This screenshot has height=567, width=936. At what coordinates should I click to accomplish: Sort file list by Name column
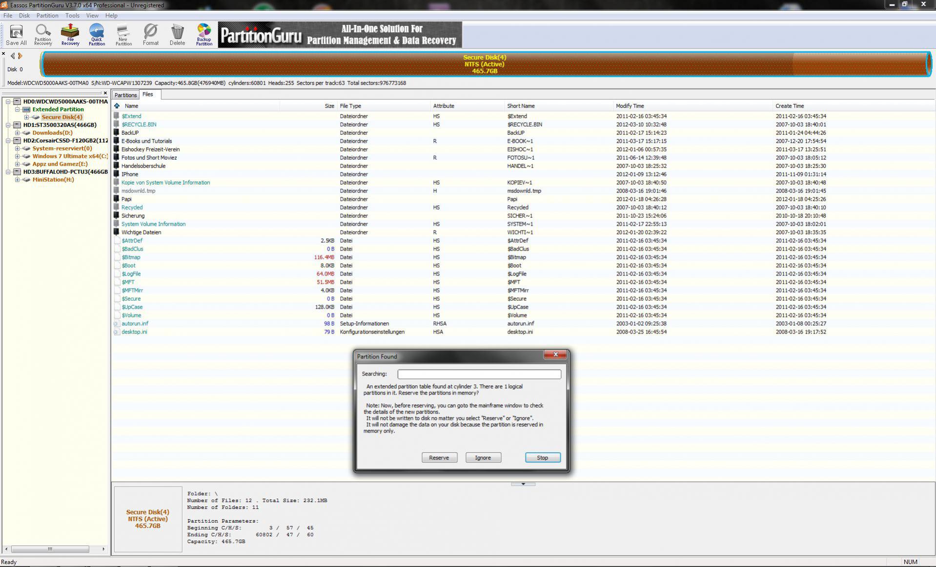pos(195,105)
